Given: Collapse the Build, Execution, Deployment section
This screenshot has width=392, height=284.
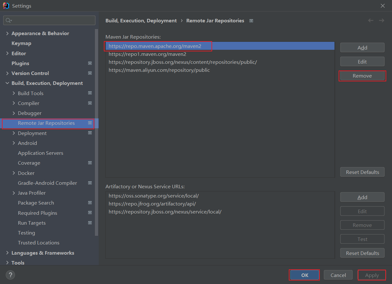Looking at the screenshot, I should point(7,83).
